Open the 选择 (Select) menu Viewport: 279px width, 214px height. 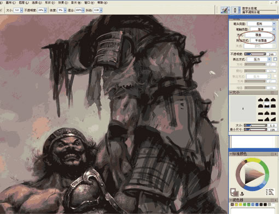coord(37,3)
